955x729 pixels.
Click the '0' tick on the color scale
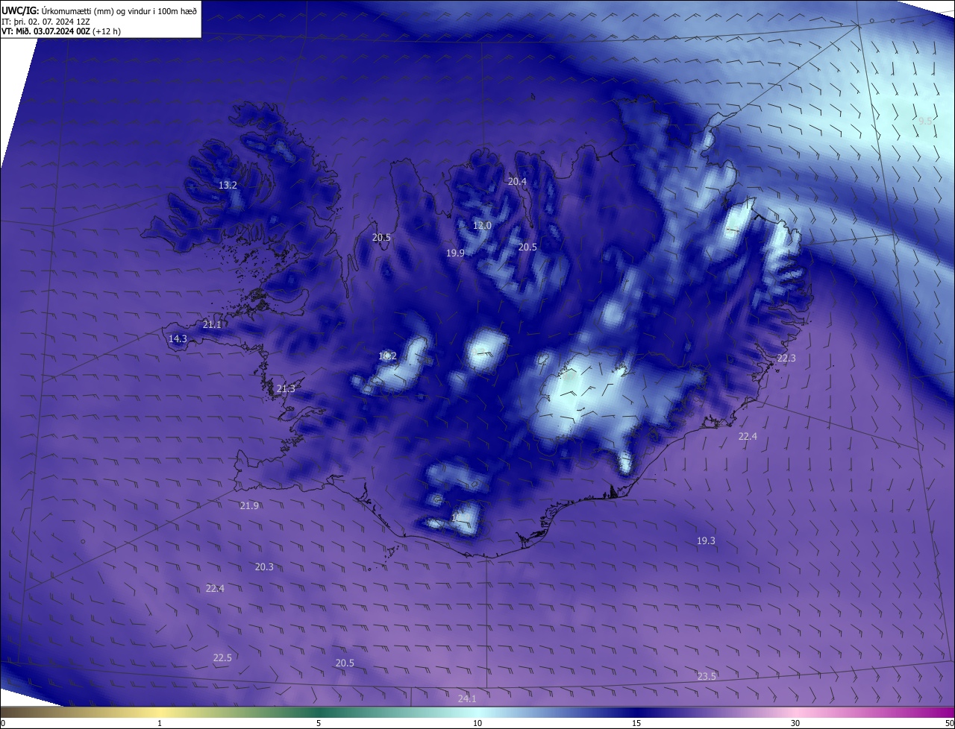pos(3,723)
